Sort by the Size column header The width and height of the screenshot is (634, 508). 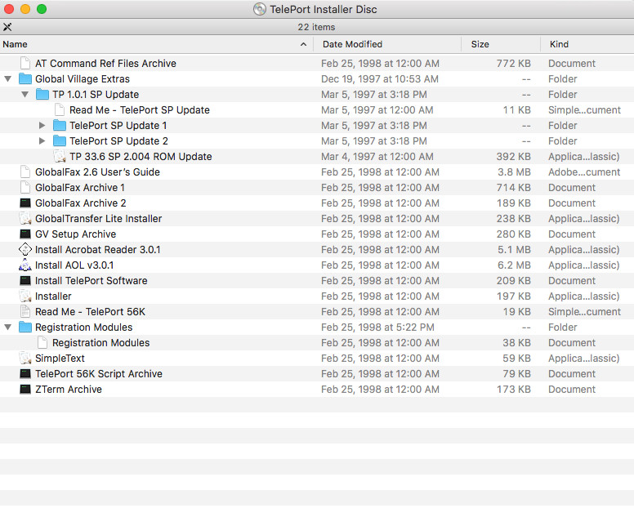tap(480, 44)
